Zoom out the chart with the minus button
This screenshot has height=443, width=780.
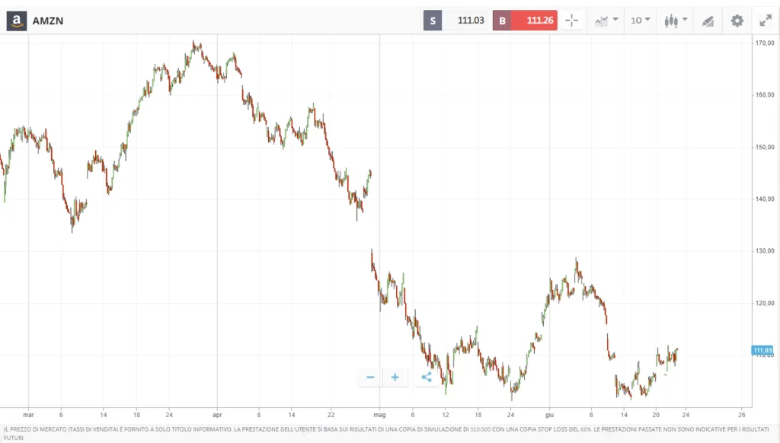coord(370,378)
